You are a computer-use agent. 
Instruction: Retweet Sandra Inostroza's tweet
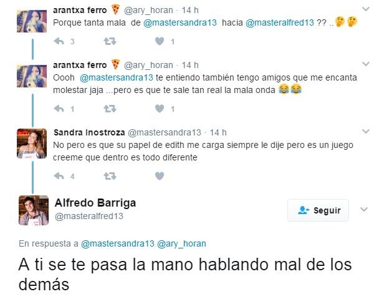pyautogui.click(x=110, y=176)
